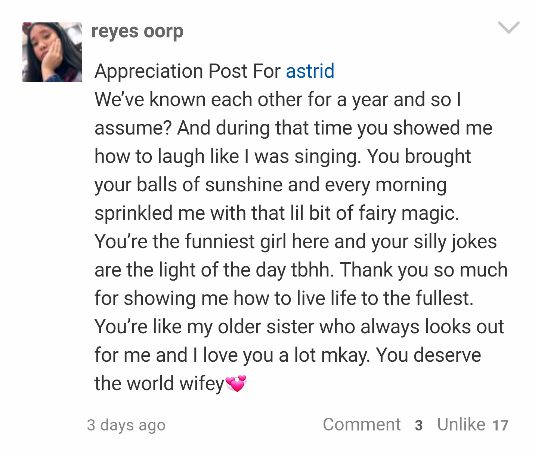Image resolution: width=538 pixels, height=457 pixels.
Task: Tap the line 'how to laugh like I was singing'
Action: click(283, 157)
